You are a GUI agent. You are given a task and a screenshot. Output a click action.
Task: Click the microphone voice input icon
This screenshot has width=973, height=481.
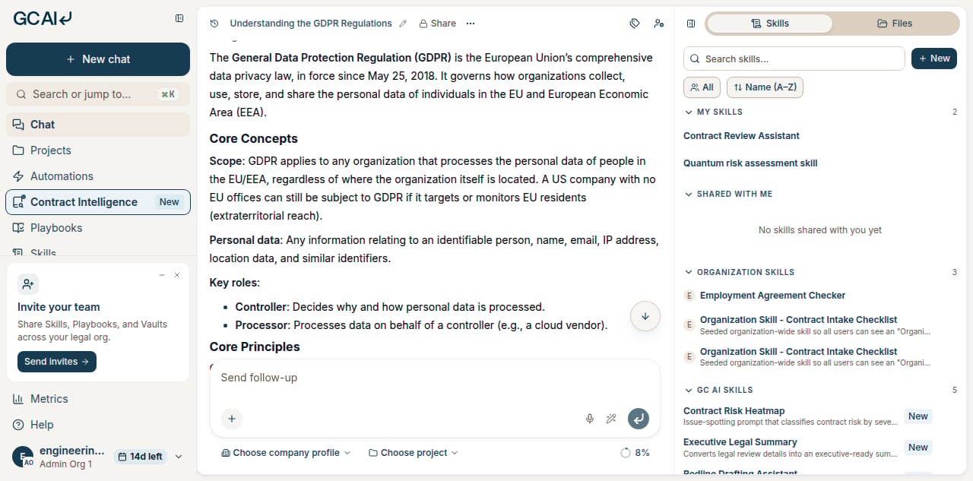tap(589, 419)
